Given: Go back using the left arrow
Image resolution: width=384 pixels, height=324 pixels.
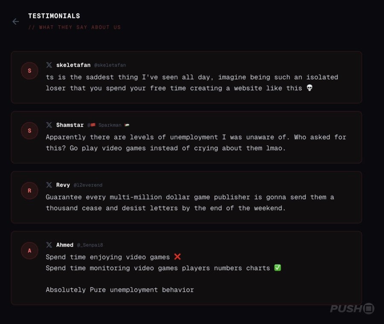Looking at the screenshot, I should click(x=16, y=21).
